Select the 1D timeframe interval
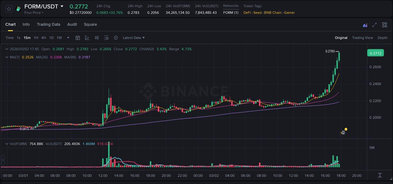393x184 pixels. click(x=51, y=38)
